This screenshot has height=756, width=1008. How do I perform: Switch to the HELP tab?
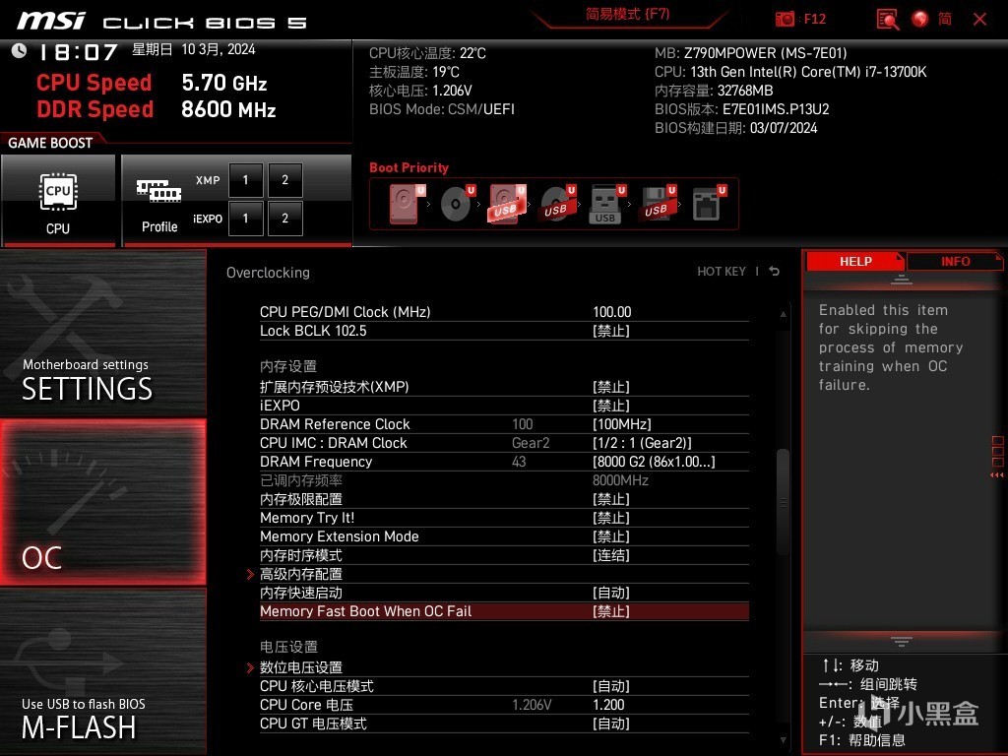pos(855,262)
